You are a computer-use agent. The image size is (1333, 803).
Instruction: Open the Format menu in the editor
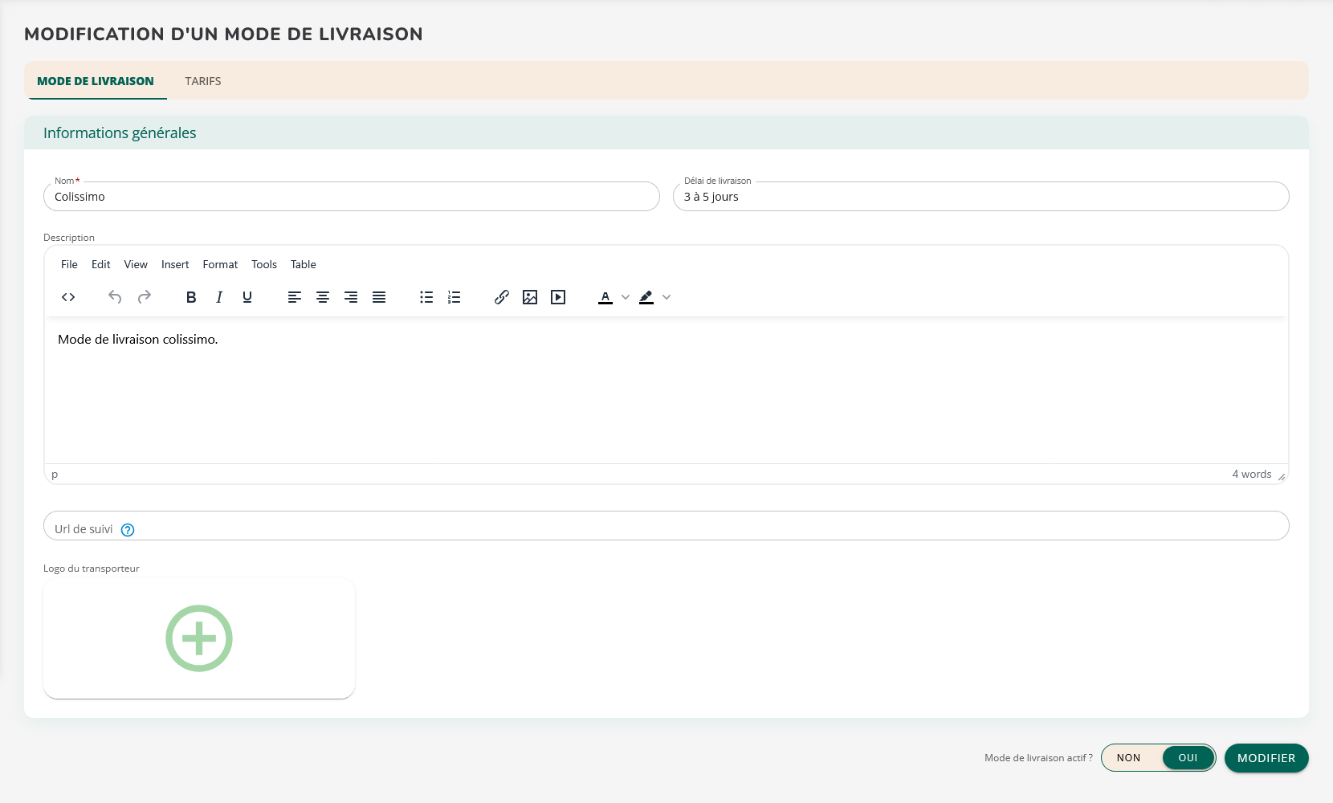220,264
